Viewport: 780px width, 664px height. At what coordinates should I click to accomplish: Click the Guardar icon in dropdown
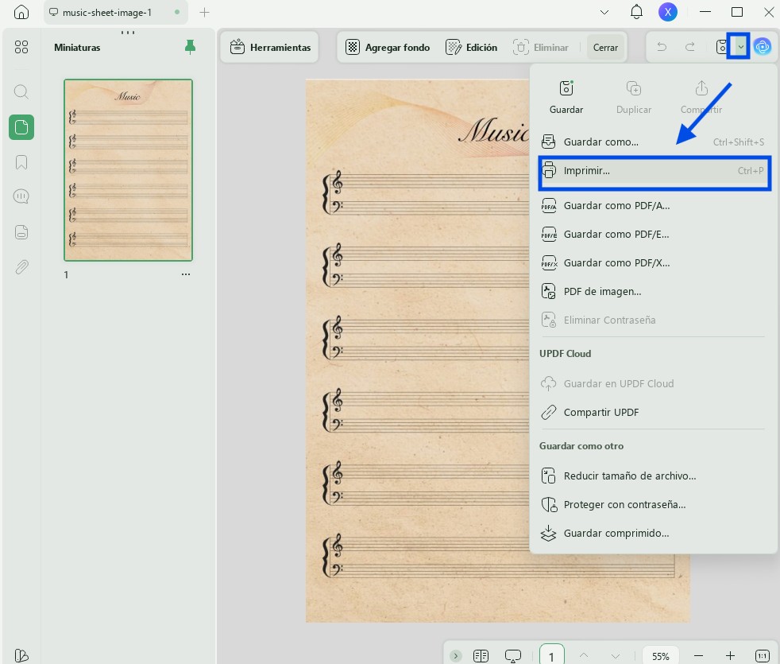pos(566,97)
